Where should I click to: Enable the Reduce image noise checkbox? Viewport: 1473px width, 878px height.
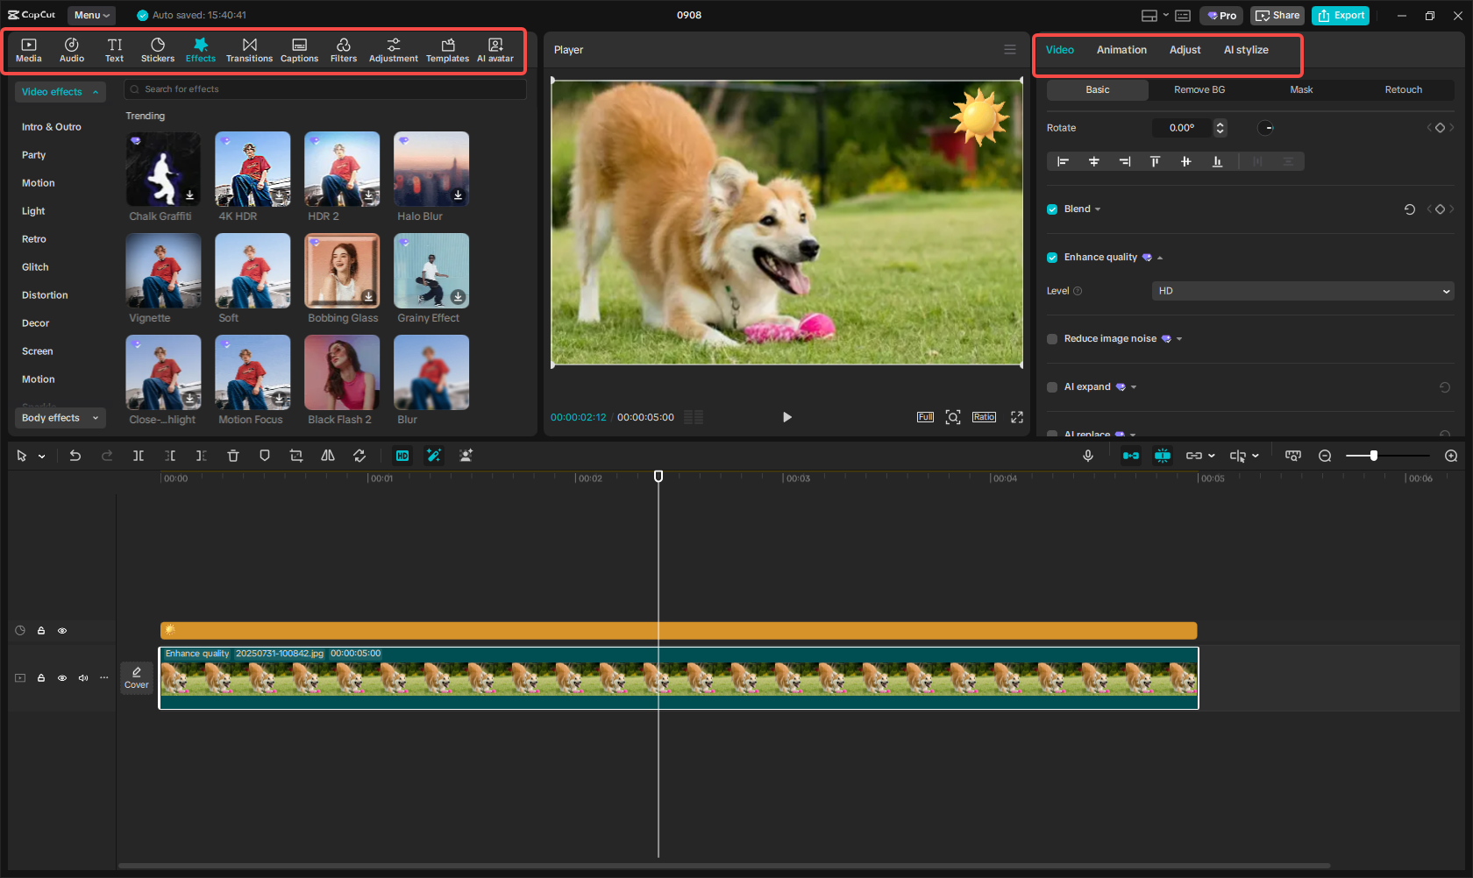(1052, 339)
